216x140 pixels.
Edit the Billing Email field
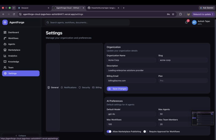click(x=131, y=81)
